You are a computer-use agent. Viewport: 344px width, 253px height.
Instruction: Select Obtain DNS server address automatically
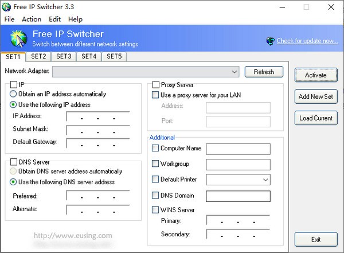pos(13,171)
